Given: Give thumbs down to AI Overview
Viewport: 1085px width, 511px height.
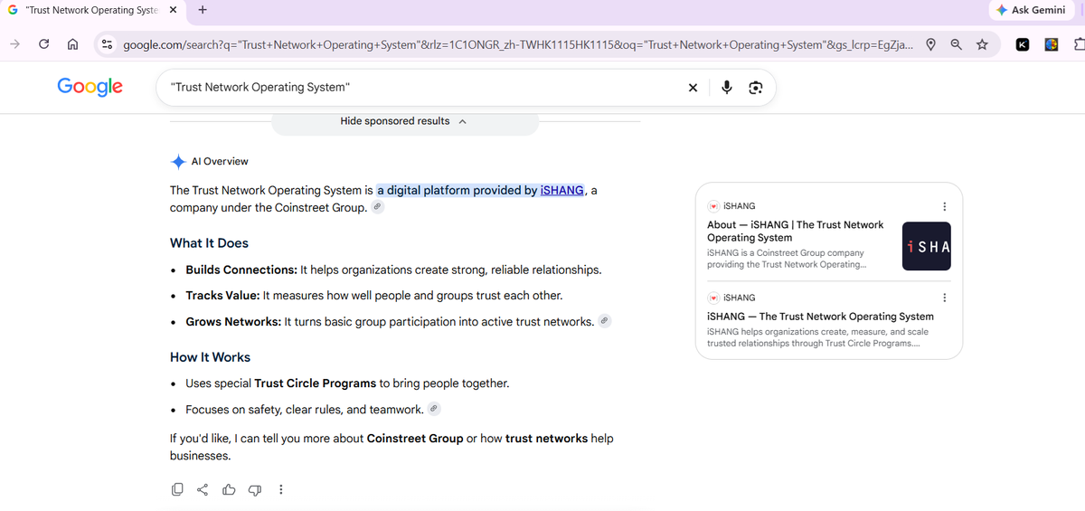Looking at the screenshot, I should pyautogui.click(x=254, y=489).
